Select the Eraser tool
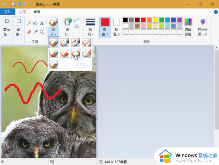 [29, 32]
